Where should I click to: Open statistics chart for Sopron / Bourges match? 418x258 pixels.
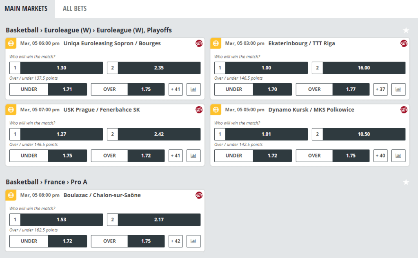point(193,89)
